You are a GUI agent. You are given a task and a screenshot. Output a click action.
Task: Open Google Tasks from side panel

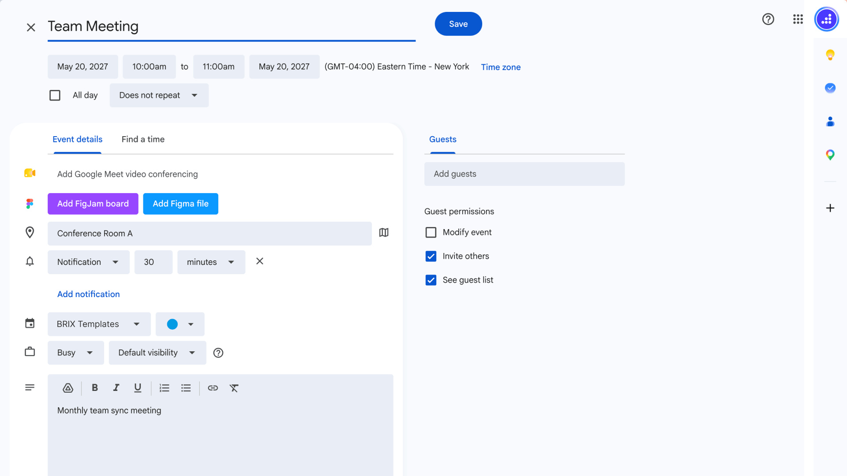830,88
